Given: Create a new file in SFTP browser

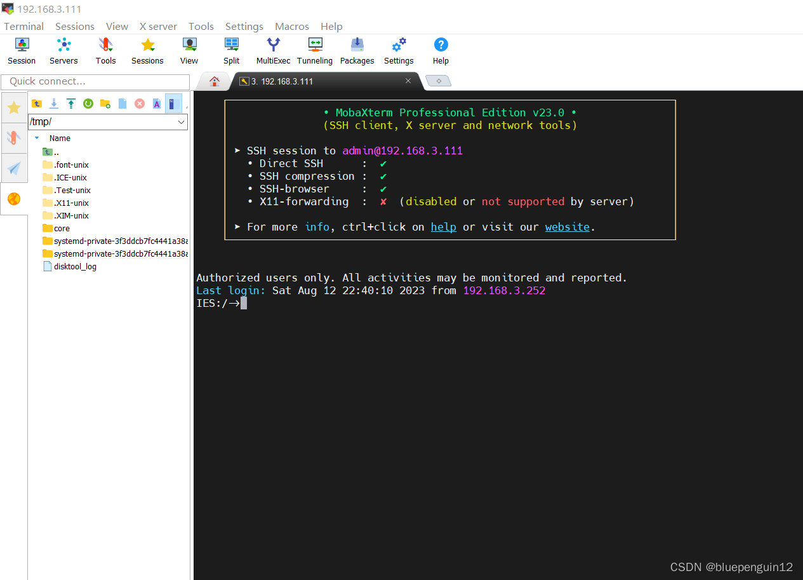Looking at the screenshot, I should [x=123, y=104].
